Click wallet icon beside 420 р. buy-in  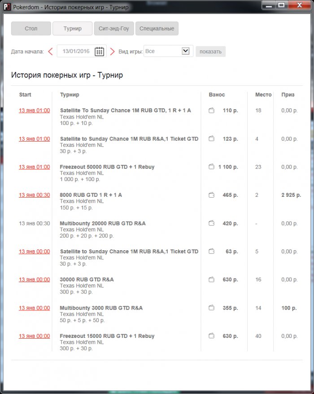coord(211,223)
